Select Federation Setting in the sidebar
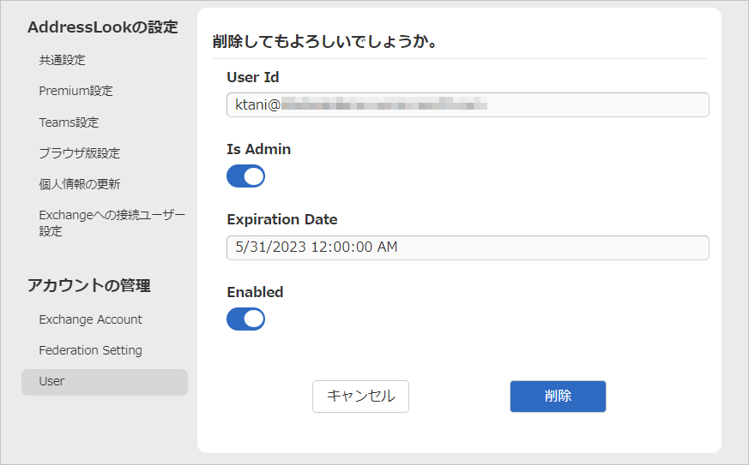 [x=90, y=350]
